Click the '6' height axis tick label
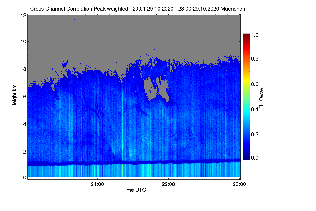This screenshot has height=211, width=316. [25, 97]
